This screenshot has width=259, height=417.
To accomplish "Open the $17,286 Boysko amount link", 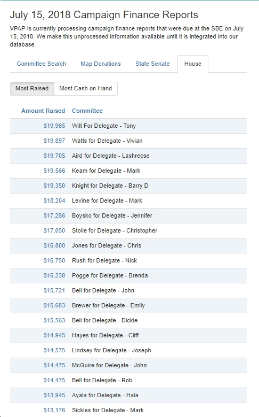I will point(54,215).
